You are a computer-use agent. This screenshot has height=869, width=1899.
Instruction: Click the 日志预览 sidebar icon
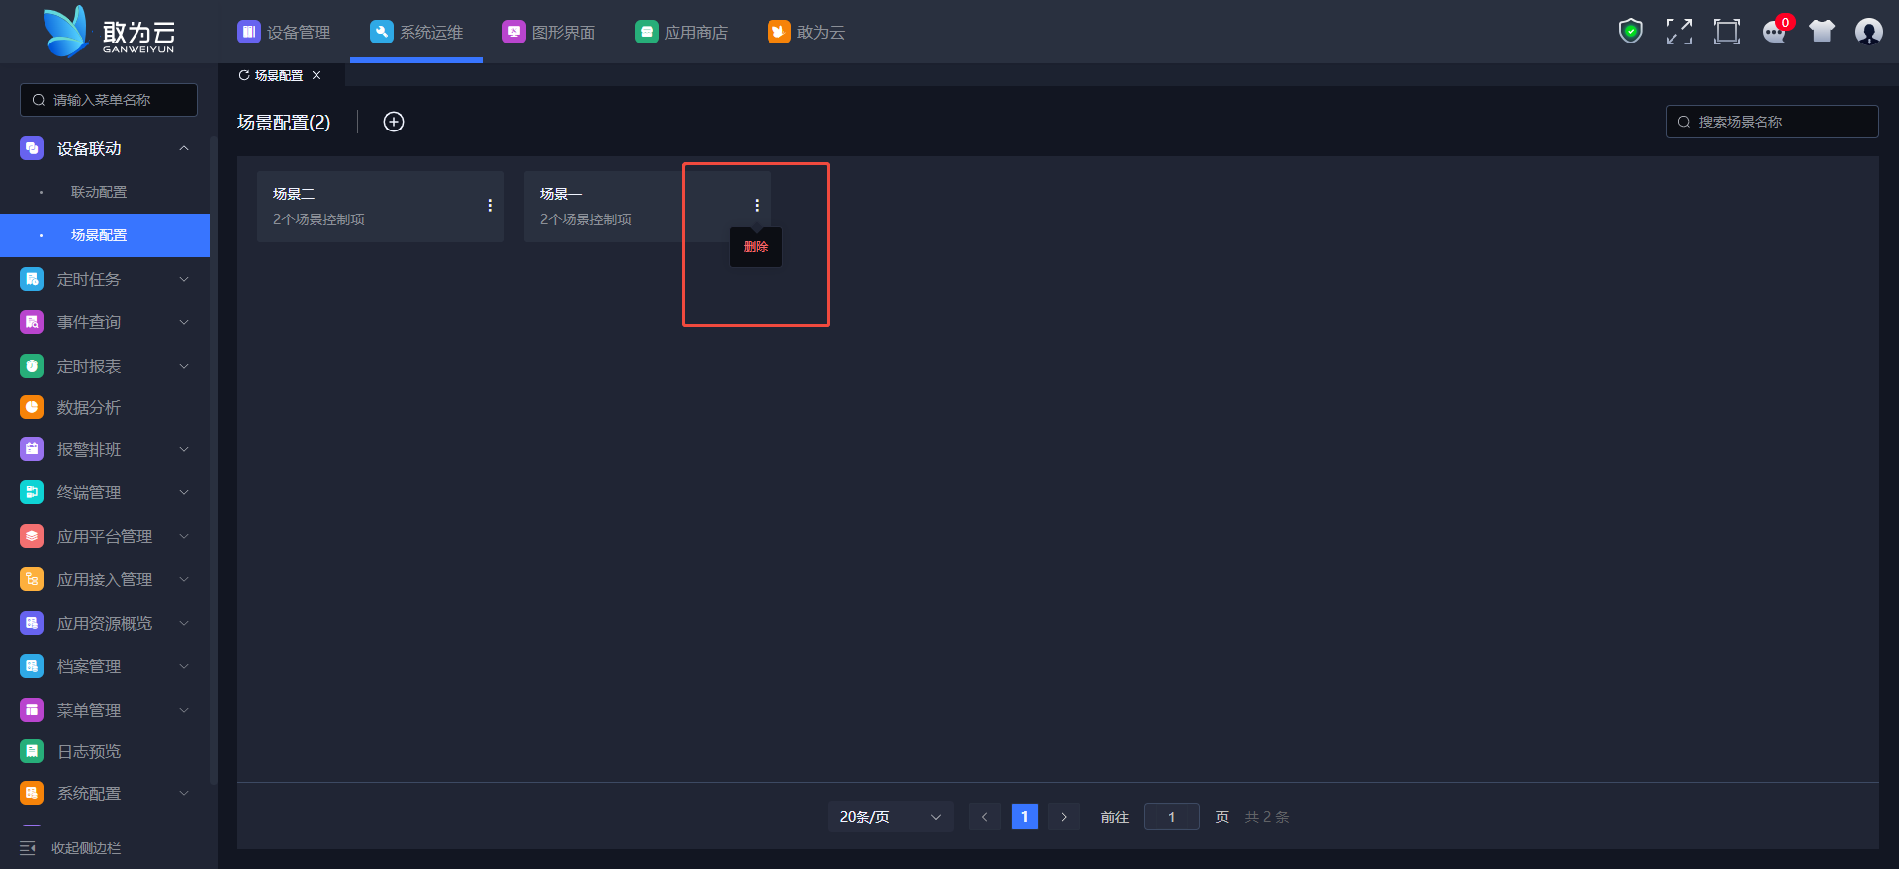[x=32, y=751]
